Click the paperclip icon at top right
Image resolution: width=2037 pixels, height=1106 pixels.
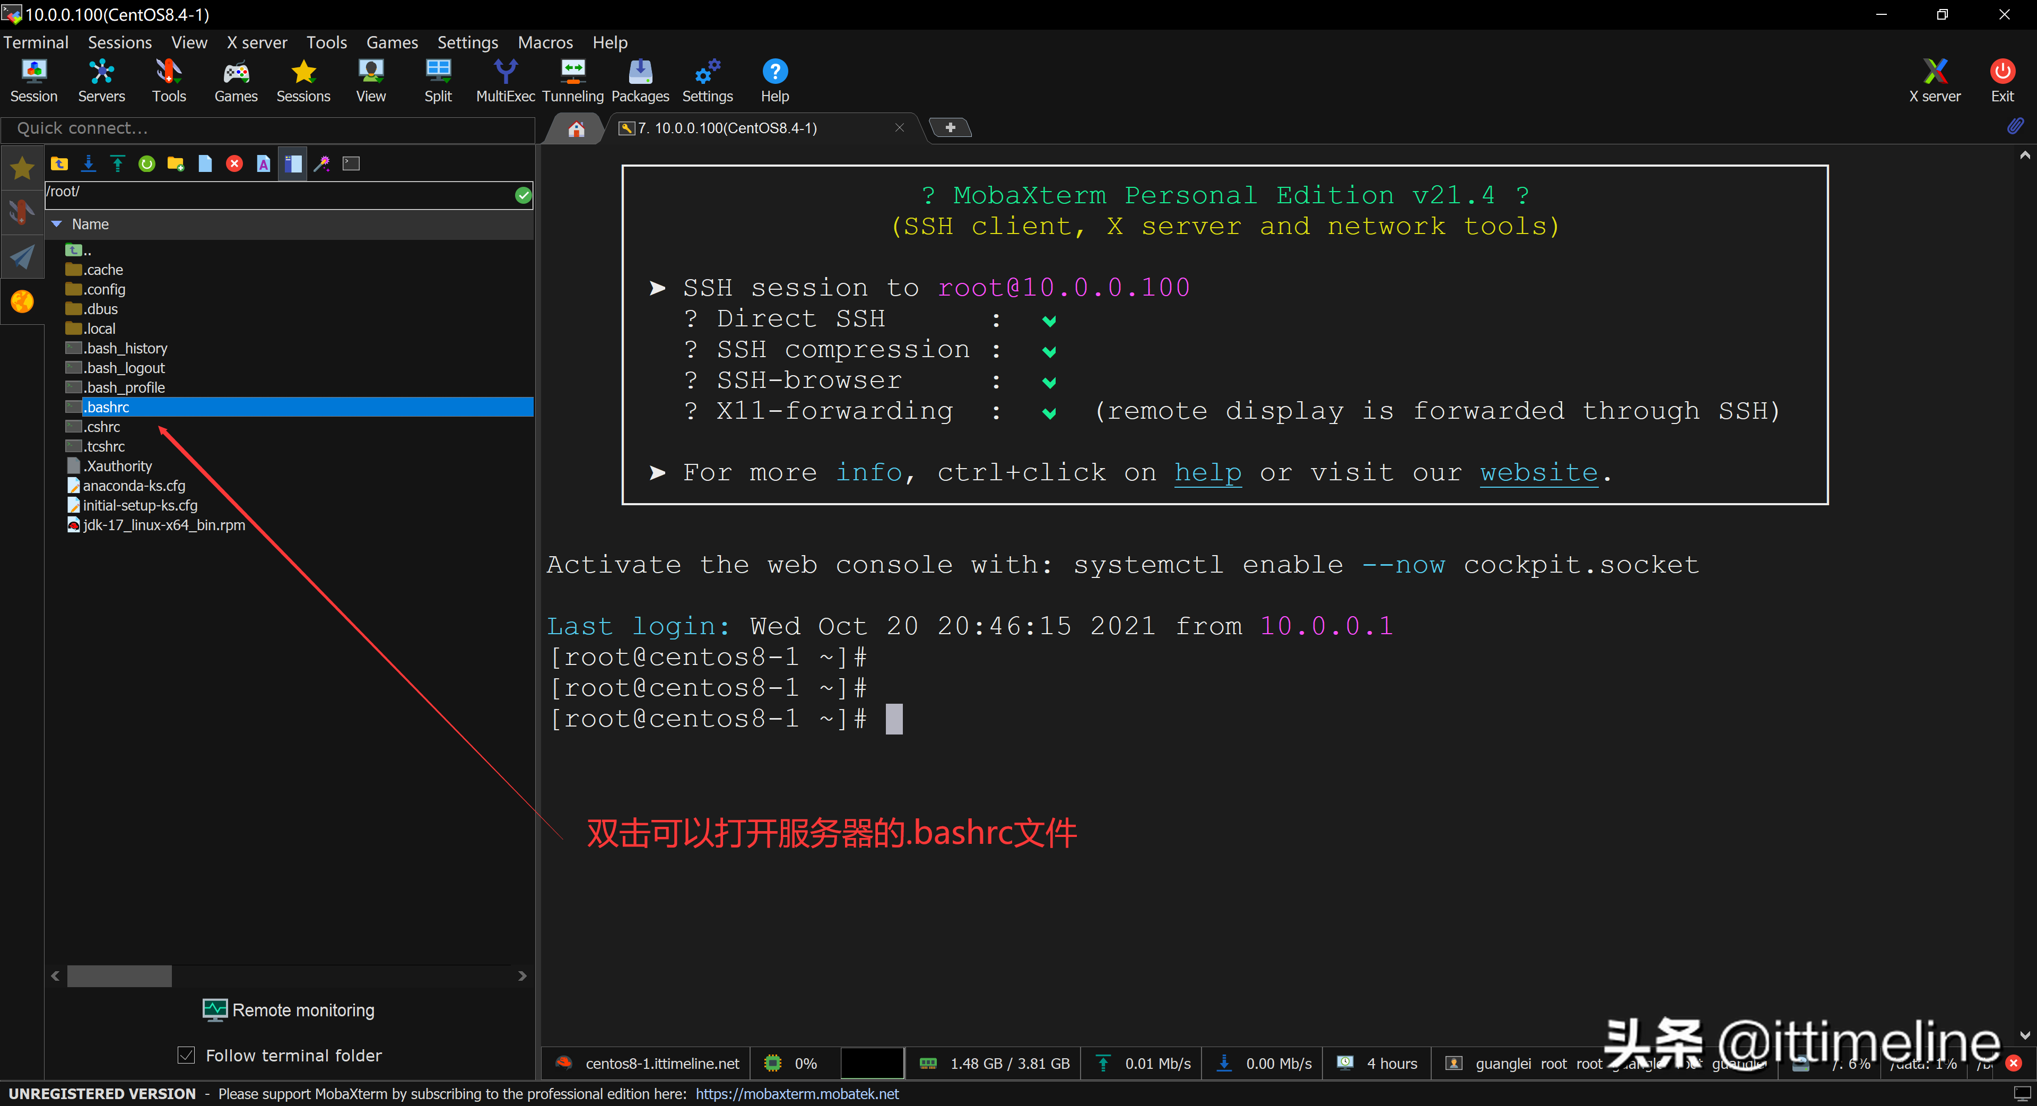[x=2015, y=126]
